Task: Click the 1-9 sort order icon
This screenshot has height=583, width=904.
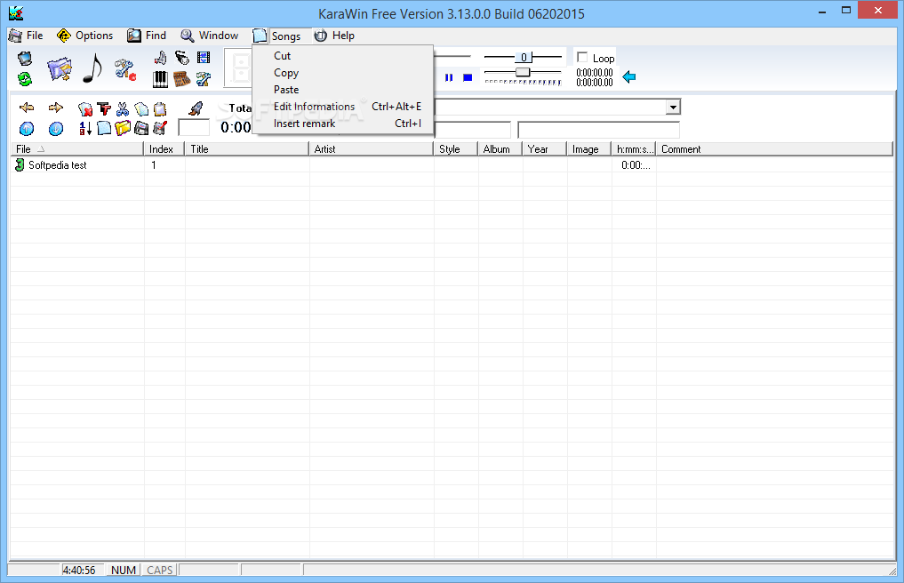Action: [85, 128]
